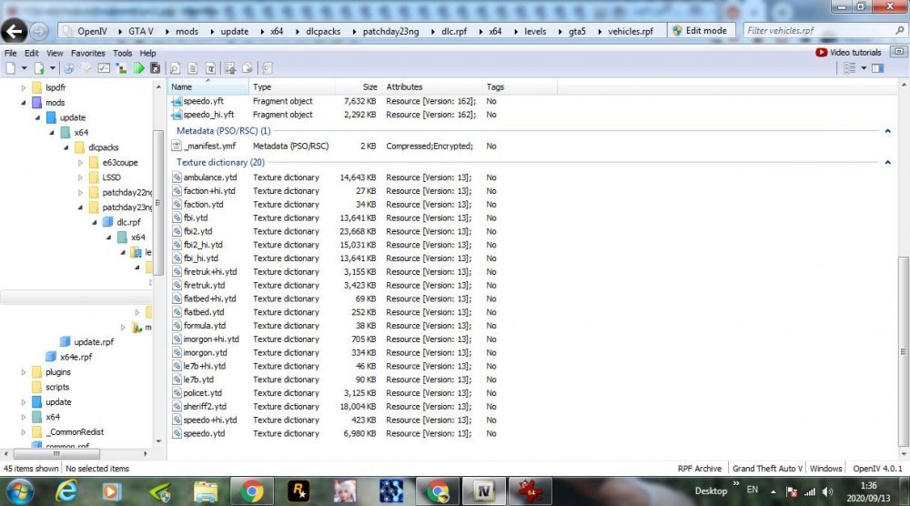910x506 pixels.
Task: Navigate to patchday23ng in breadcrumb
Action: pos(390,31)
